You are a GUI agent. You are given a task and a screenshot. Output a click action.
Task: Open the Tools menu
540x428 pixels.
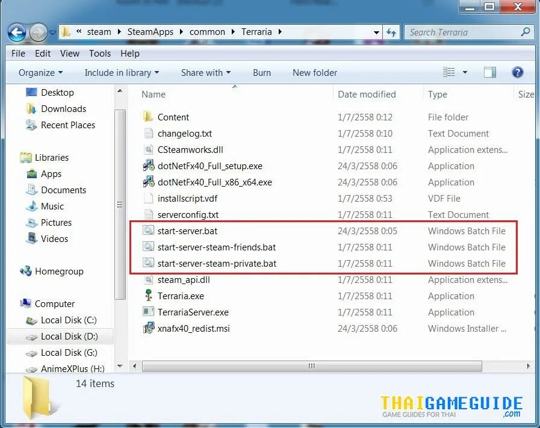pos(100,54)
